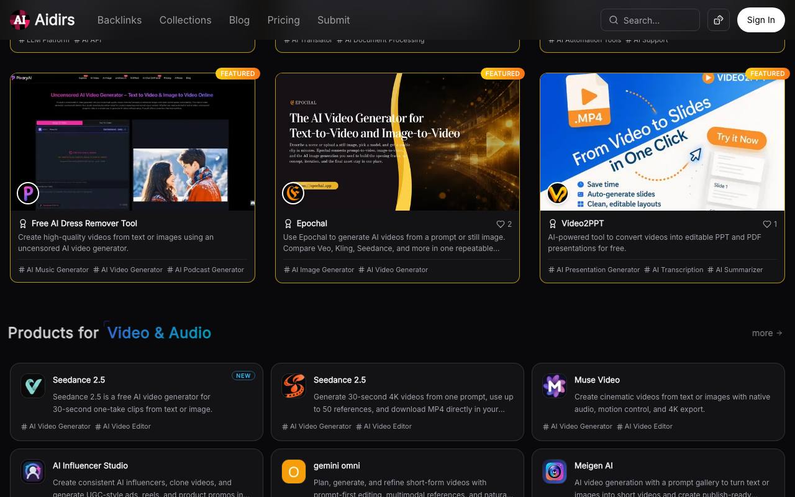795x497 pixels.
Task: Open the Epochal round logo avatar
Action: pos(293,193)
